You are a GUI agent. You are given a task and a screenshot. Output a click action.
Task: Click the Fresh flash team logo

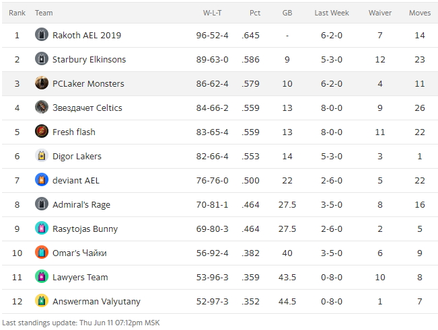pos(42,132)
